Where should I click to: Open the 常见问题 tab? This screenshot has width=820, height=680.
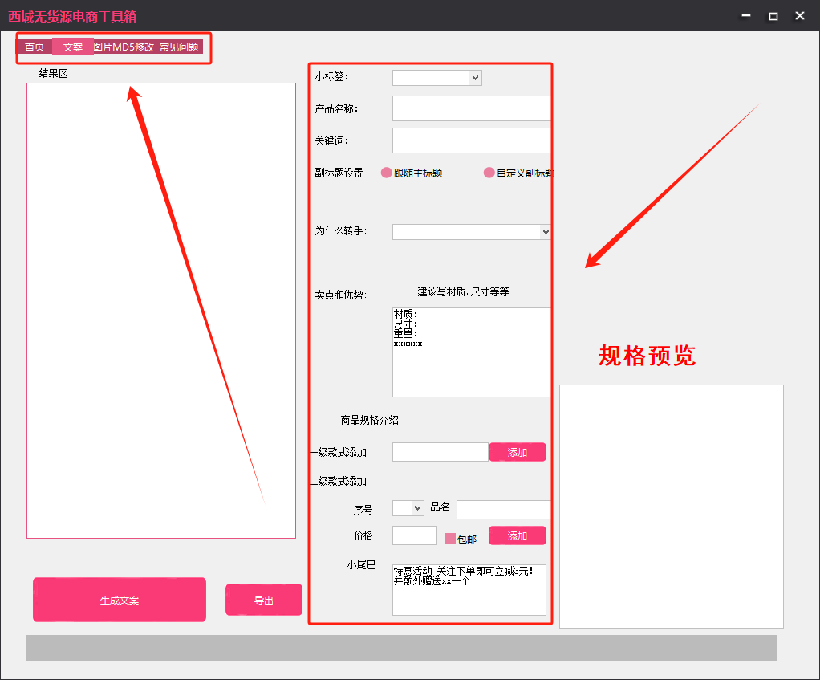point(179,47)
